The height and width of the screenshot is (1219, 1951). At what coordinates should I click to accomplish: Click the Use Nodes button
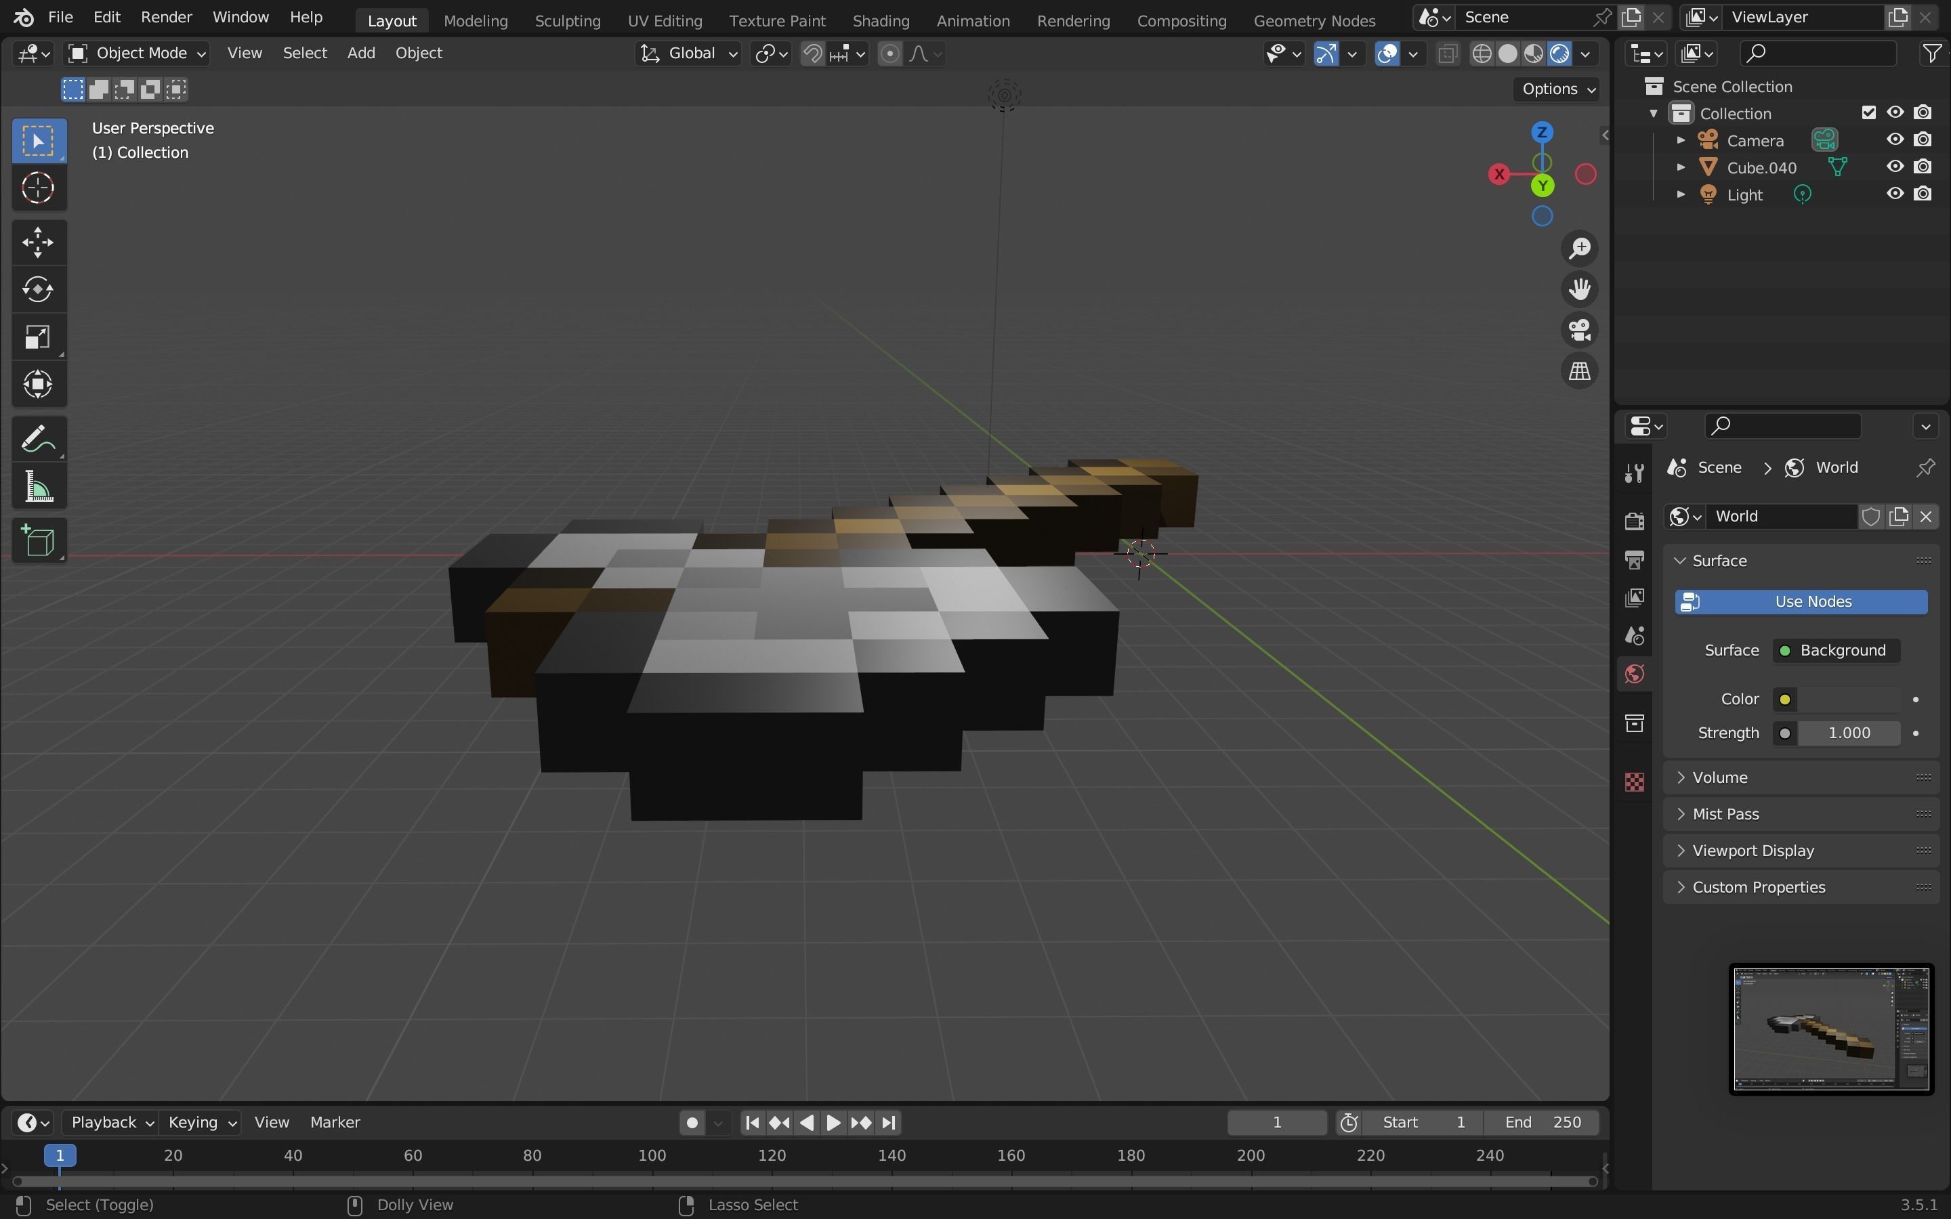tap(1801, 601)
